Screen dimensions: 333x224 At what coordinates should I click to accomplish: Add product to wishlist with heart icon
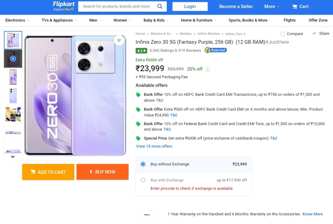(x=119, y=40)
